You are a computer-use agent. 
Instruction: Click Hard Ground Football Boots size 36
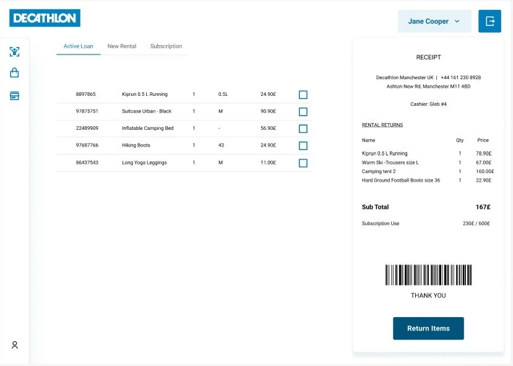[x=401, y=180]
